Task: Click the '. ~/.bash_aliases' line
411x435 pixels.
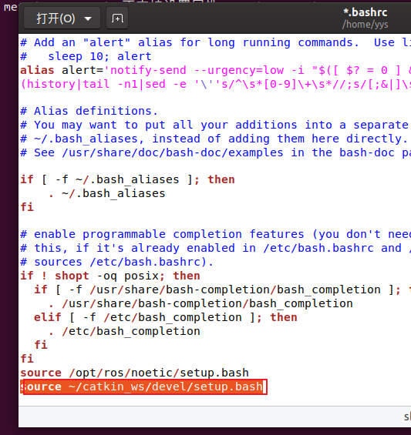Action: point(106,193)
